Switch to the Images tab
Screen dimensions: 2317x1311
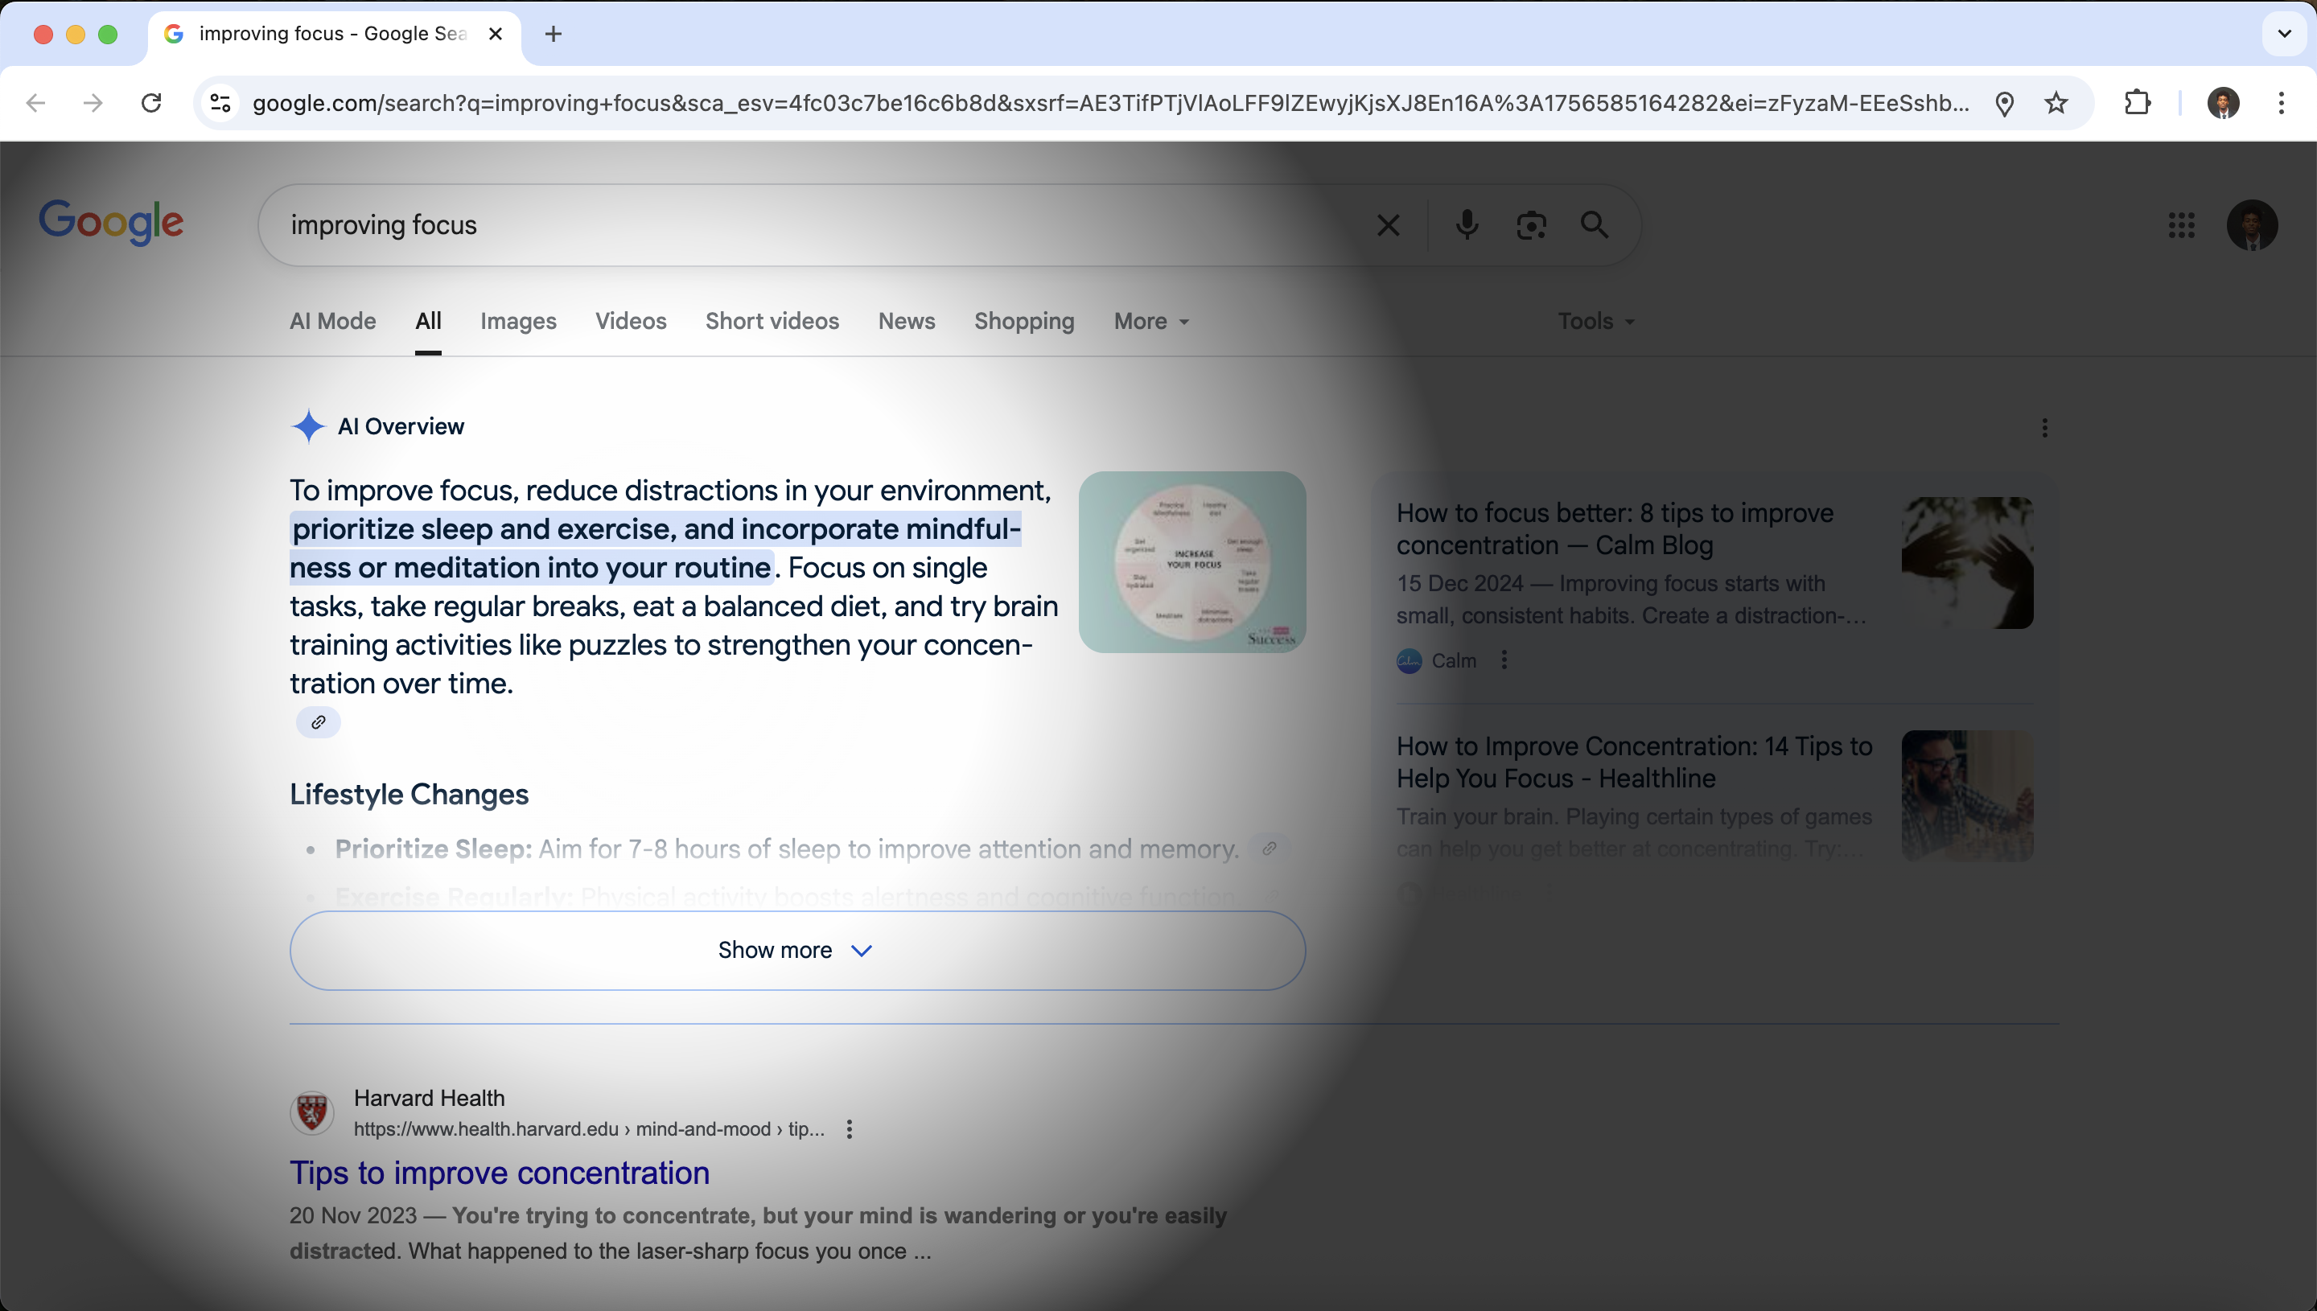(x=519, y=321)
